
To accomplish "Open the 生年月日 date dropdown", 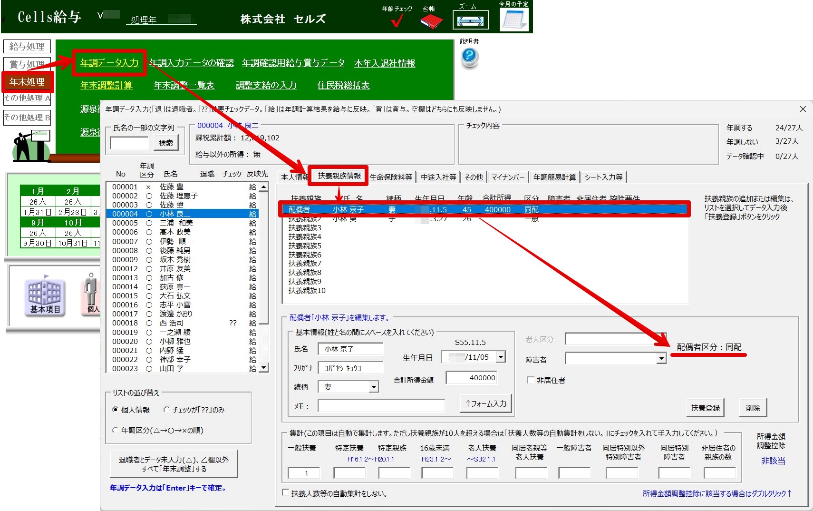I will click(501, 357).
